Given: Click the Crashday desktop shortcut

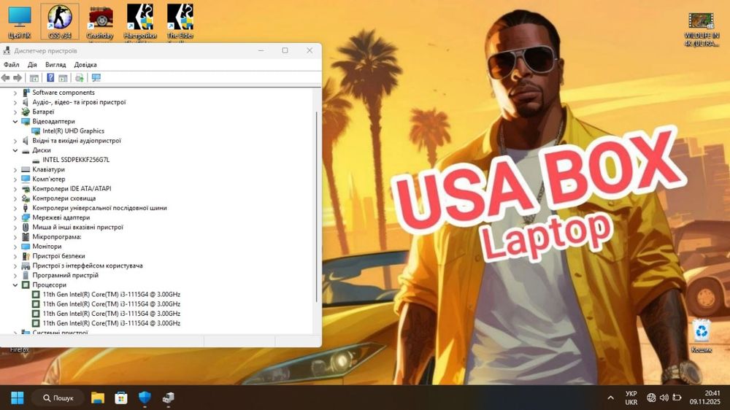Looking at the screenshot, I should (100, 23).
